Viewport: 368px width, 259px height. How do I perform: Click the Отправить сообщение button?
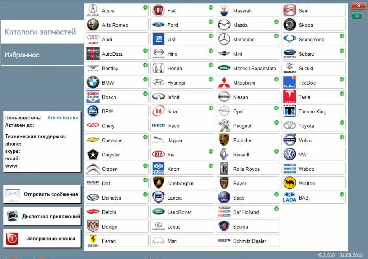pyautogui.click(x=42, y=194)
